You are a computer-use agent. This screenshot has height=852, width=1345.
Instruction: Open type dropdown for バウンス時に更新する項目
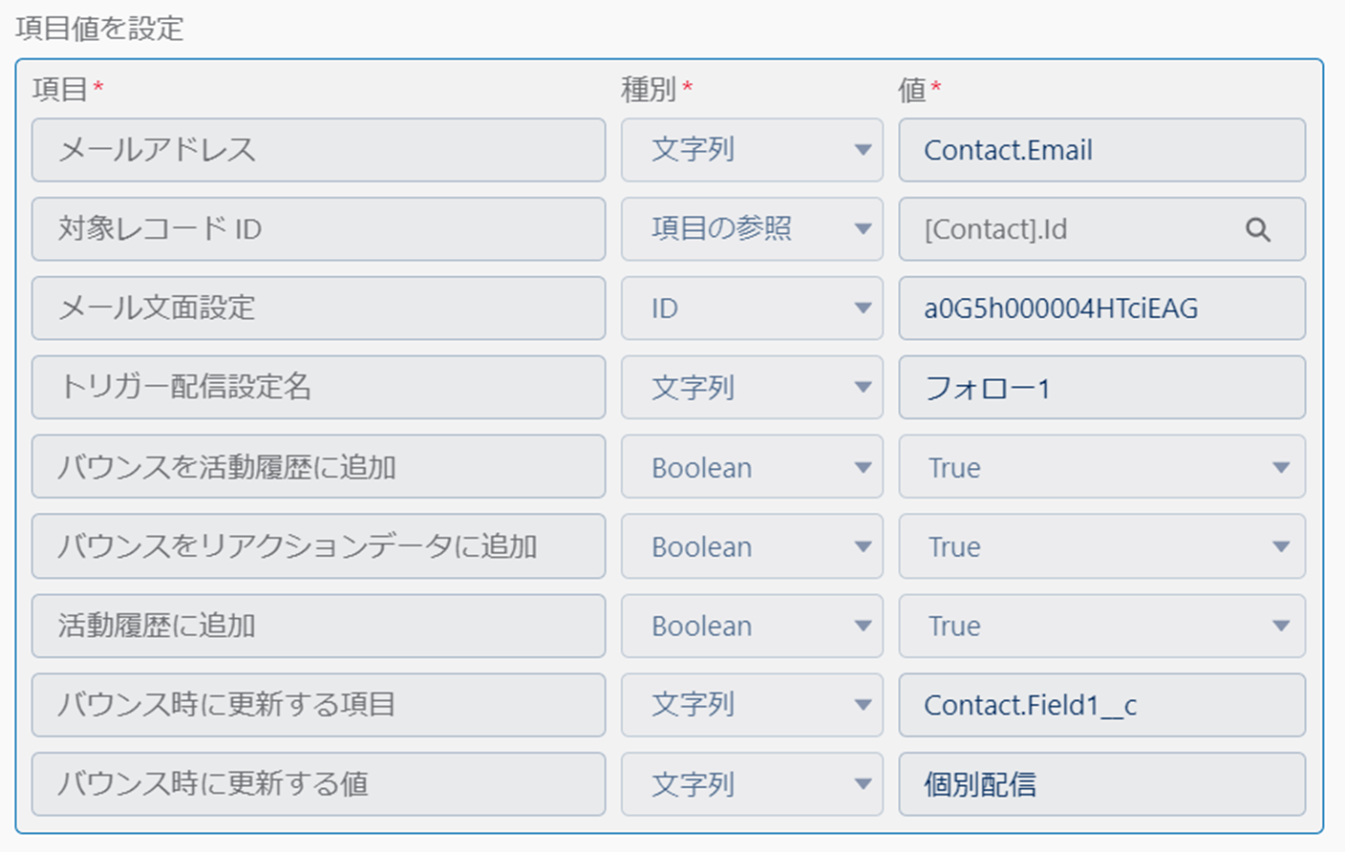pos(752,705)
